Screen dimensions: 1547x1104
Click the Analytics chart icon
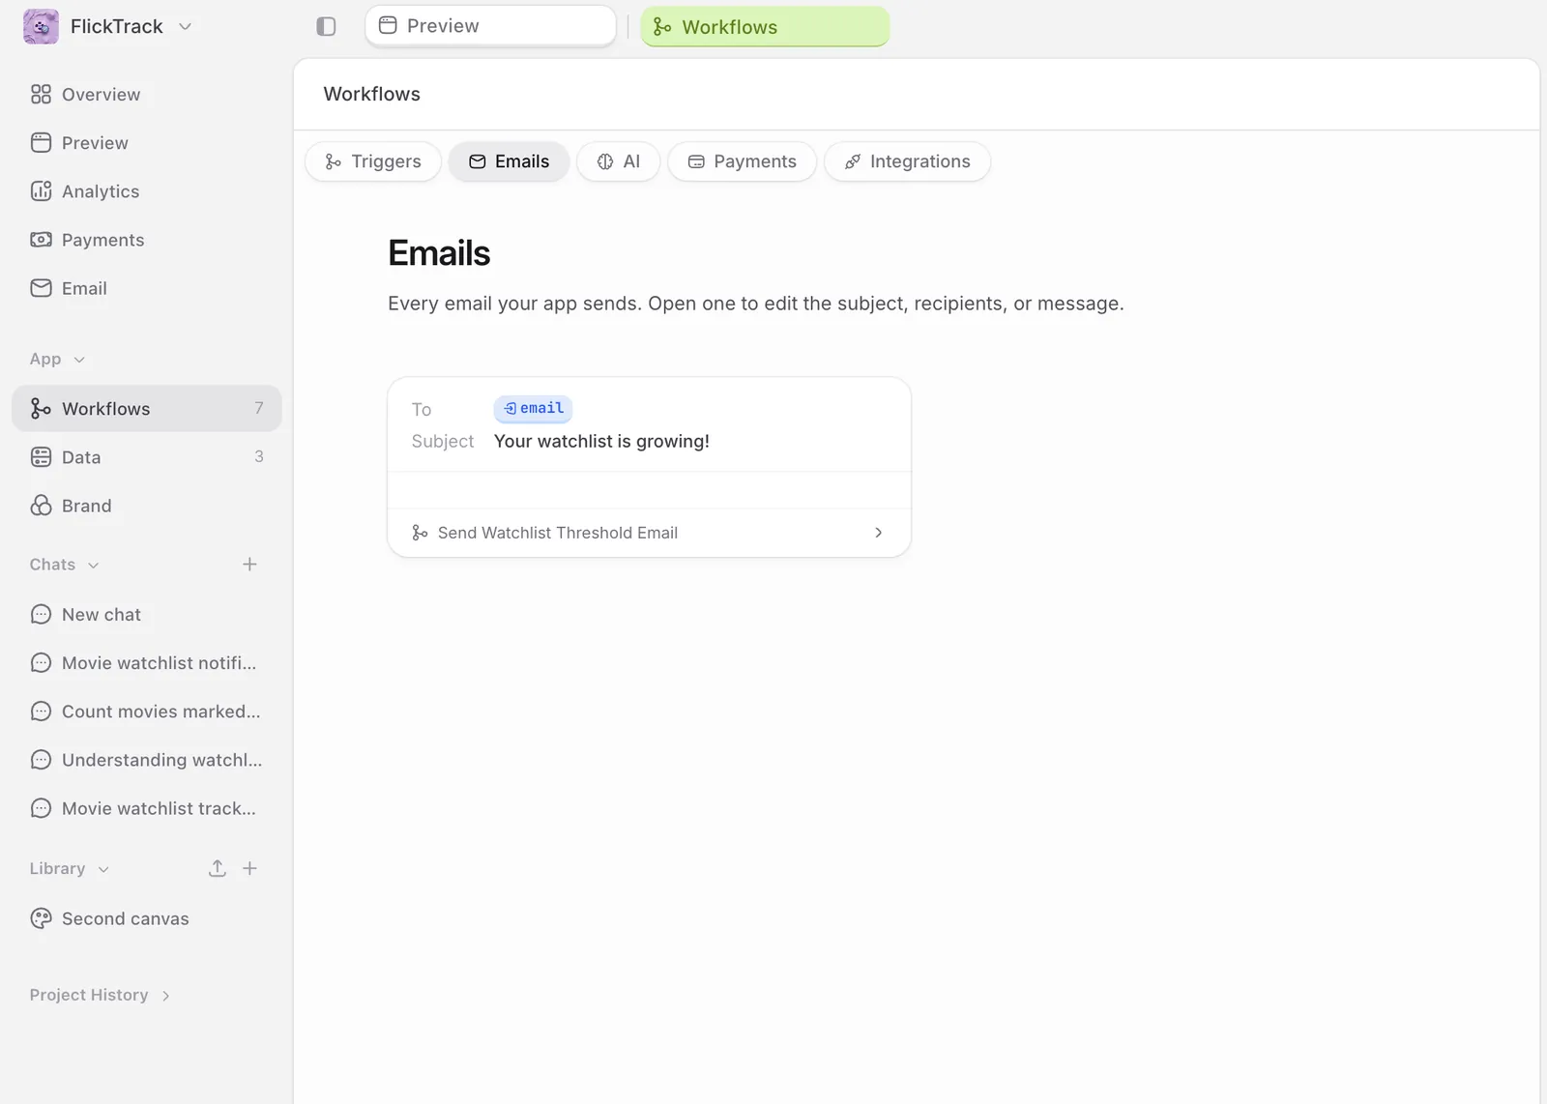coord(41,191)
